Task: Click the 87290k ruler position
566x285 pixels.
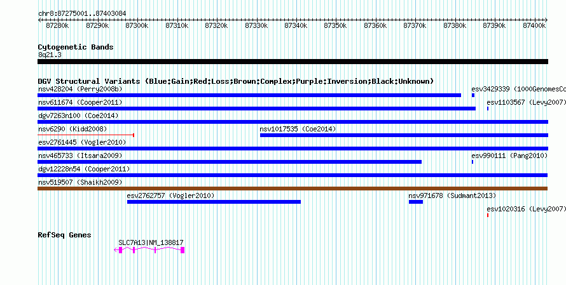Action: [x=97, y=25]
